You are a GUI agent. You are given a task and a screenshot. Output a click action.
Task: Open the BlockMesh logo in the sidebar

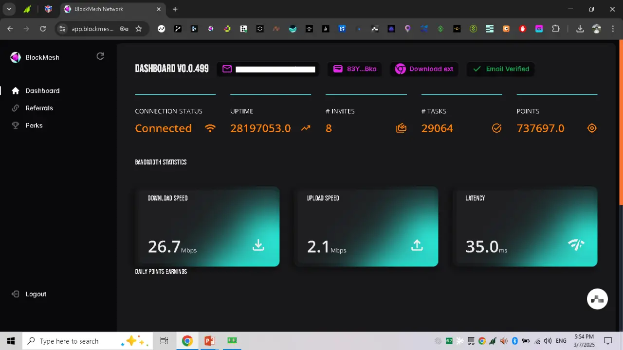(35, 57)
